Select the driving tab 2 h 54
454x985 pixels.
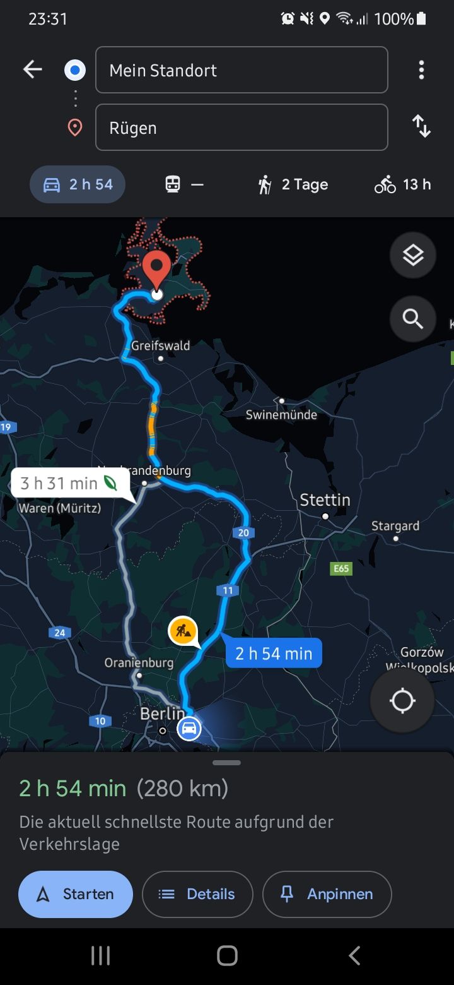point(78,184)
